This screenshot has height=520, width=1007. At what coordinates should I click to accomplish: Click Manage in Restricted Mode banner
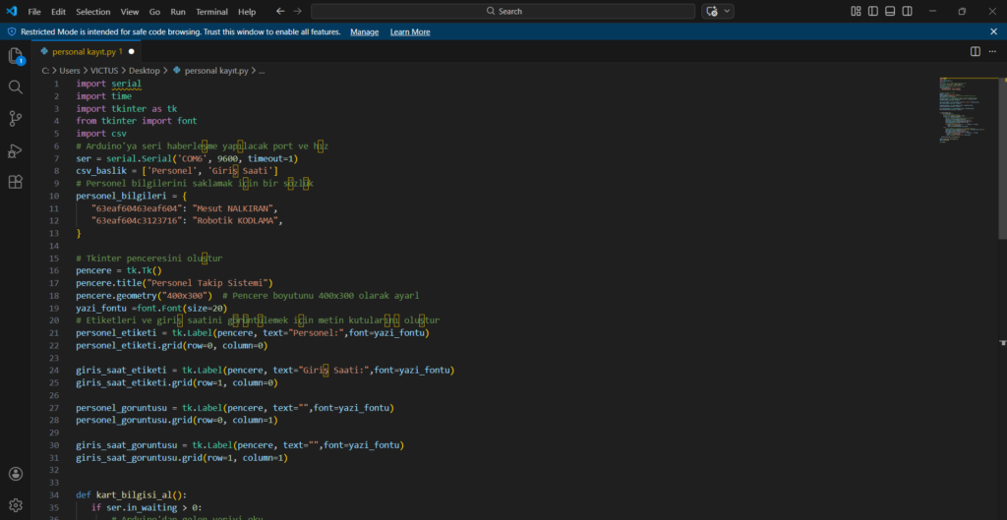(364, 31)
